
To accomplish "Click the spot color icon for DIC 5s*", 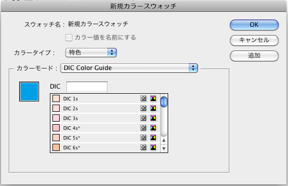I will point(143,137).
